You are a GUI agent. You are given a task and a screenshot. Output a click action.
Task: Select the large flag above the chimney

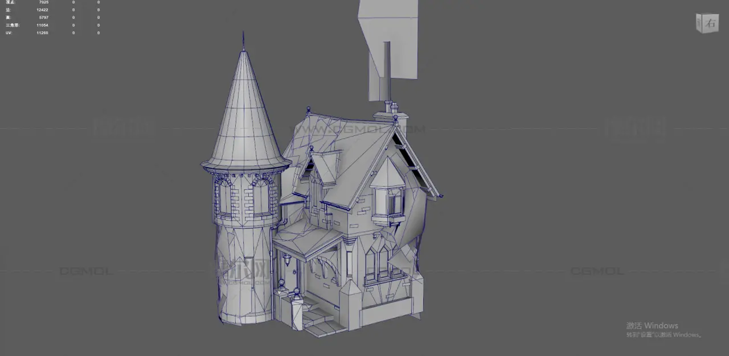pos(393,40)
